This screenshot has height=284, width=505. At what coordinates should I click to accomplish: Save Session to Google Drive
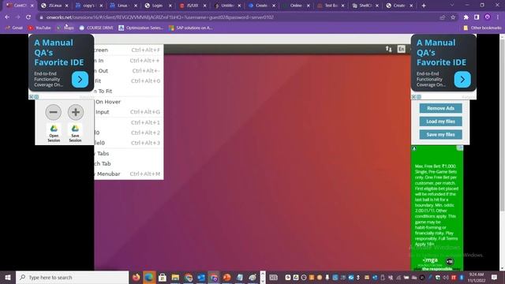(x=75, y=133)
